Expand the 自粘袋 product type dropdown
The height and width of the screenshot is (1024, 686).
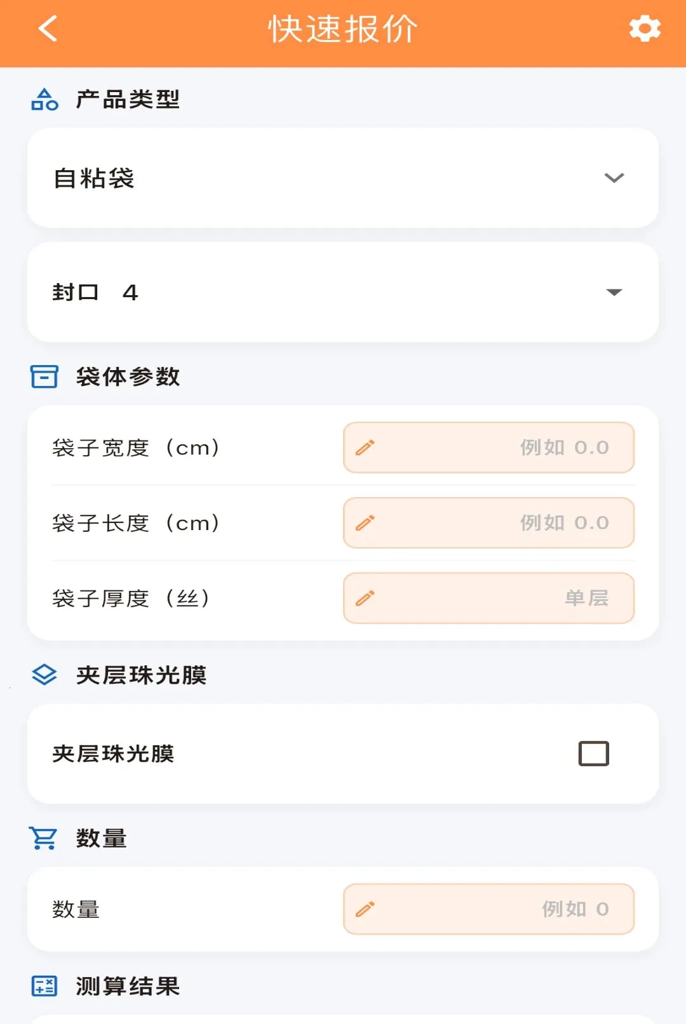tap(614, 178)
